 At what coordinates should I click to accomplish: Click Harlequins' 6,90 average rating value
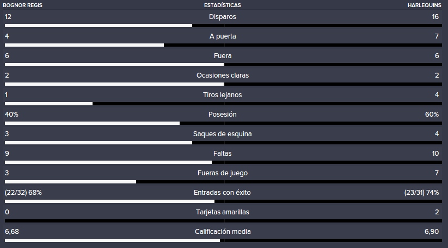432,232
